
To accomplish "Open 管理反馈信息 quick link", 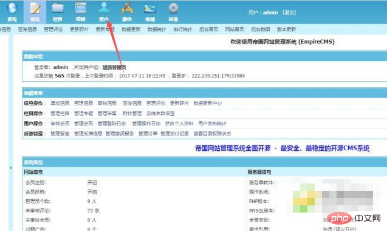I will coord(88,134).
